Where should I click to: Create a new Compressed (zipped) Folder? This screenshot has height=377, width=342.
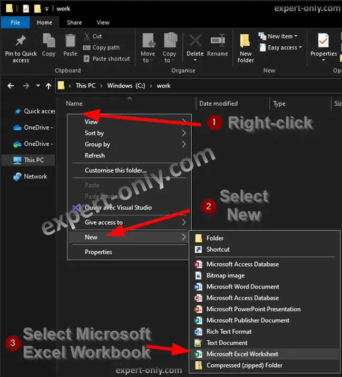(265, 365)
